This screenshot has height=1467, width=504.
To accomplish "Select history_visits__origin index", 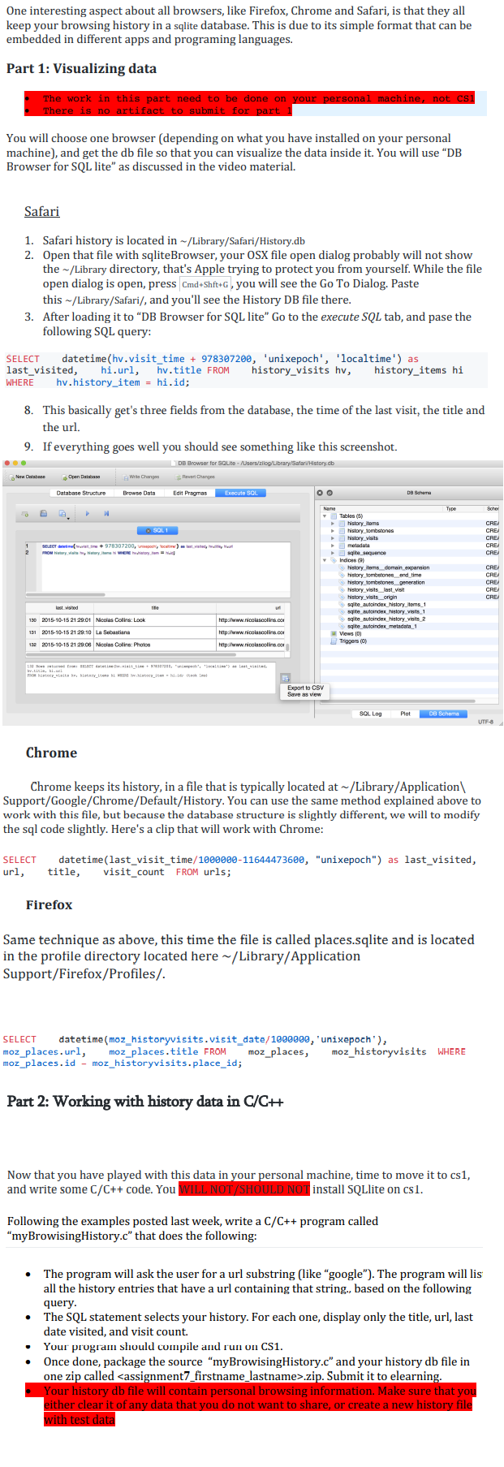I will click(x=372, y=597).
